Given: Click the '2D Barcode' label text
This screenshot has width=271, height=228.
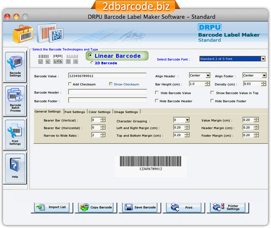Looking at the screenshot, I should 106,63.
